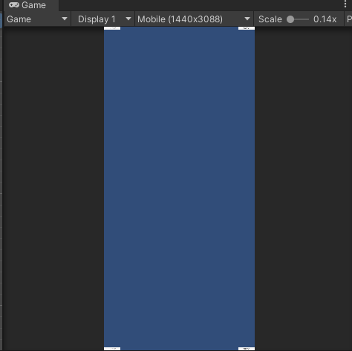The image size is (352, 351).
Task: Click the 0.14x scale value
Action: tap(325, 19)
